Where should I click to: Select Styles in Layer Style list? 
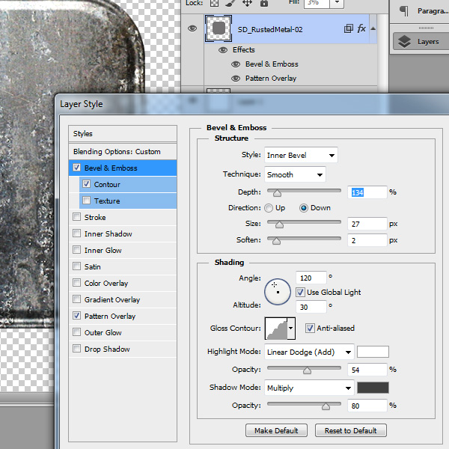tap(123, 133)
